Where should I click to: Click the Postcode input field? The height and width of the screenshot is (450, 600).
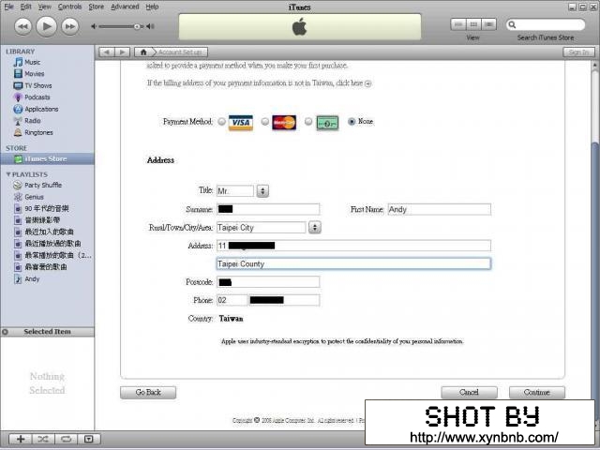pyautogui.click(x=268, y=282)
